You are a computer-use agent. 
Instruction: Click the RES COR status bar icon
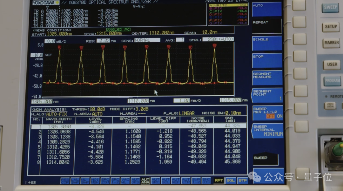65,181
